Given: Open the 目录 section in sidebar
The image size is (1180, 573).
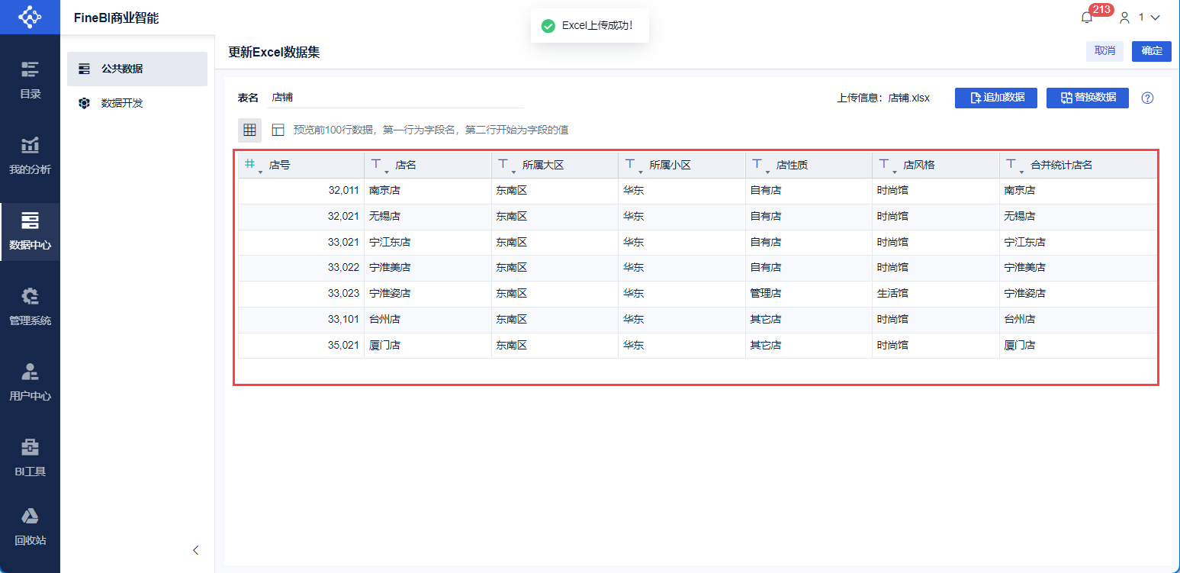Looking at the screenshot, I should point(30,80).
